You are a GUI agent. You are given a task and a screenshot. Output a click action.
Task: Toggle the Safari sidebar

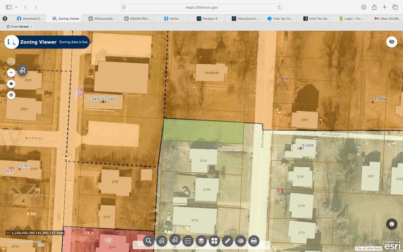[8, 7]
